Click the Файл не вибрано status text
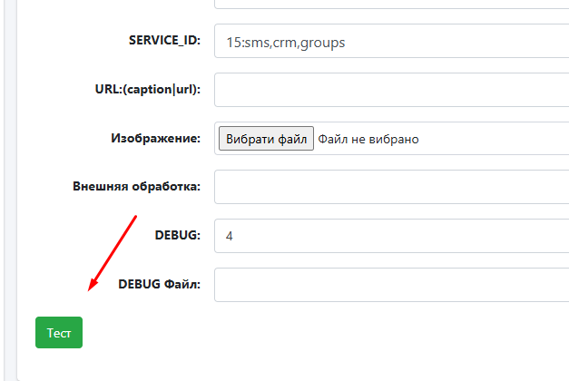 [368, 139]
